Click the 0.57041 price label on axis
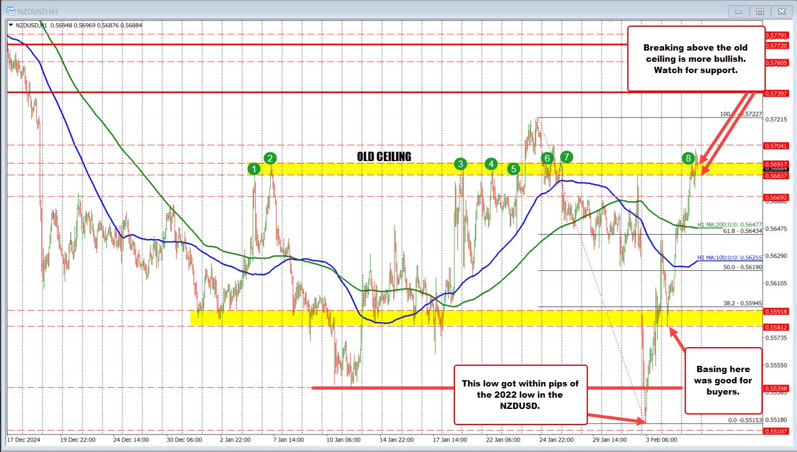The height and width of the screenshot is (452, 797). [x=776, y=145]
